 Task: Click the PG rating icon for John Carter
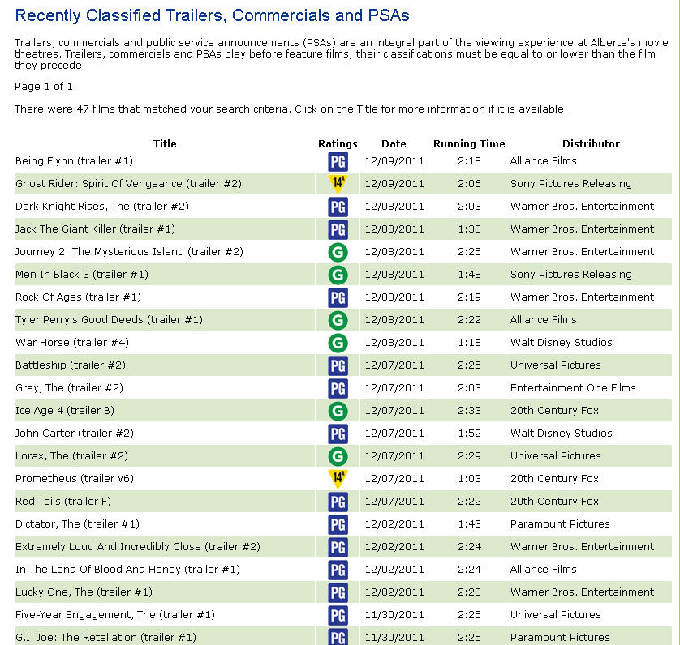pos(338,434)
